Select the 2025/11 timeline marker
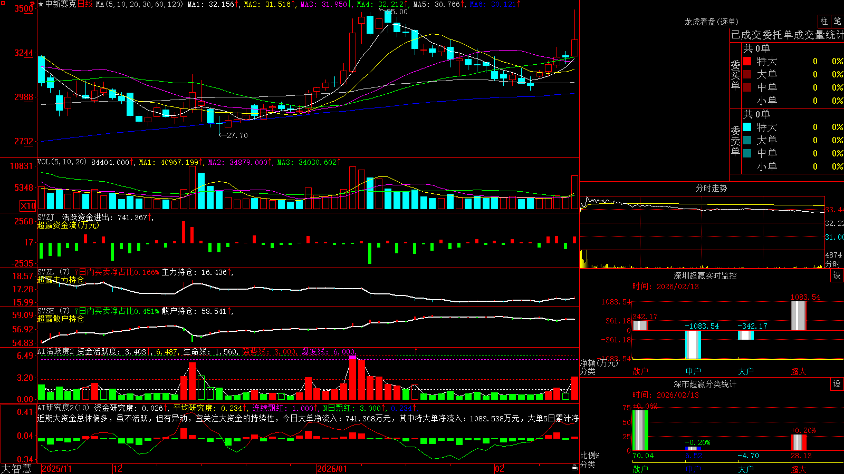This screenshot has width=844, height=474. pos(56,469)
